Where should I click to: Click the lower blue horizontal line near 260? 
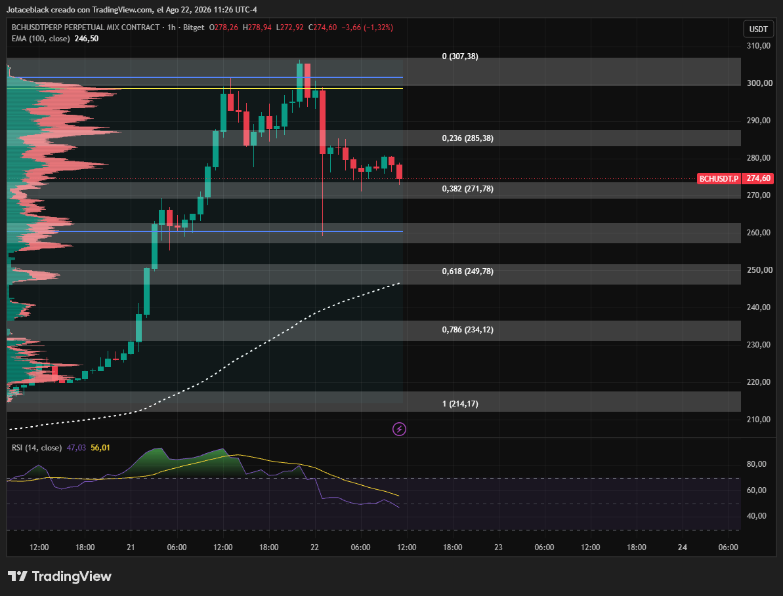click(x=205, y=231)
